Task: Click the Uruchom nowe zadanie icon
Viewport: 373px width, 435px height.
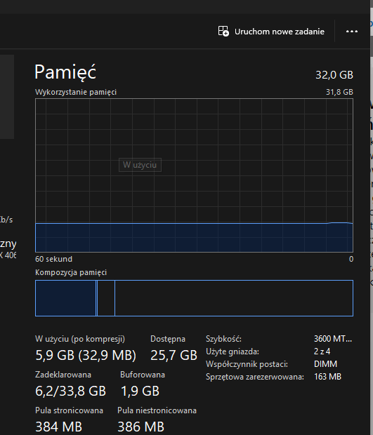Action: 223,31
